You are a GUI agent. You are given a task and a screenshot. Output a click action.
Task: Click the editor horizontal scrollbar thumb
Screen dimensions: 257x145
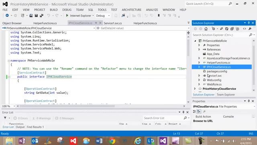pos(67,106)
